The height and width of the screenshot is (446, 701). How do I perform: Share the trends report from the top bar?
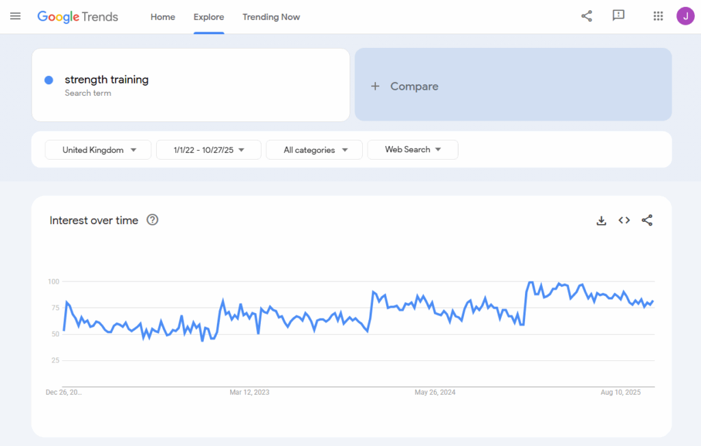pyautogui.click(x=586, y=16)
